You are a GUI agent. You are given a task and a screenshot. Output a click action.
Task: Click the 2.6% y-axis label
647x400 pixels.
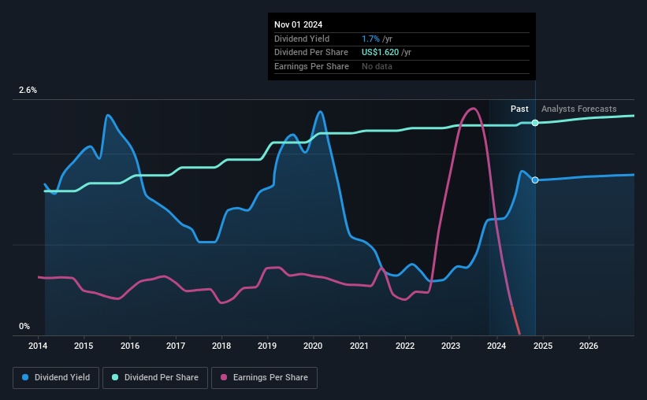(28, 91)
